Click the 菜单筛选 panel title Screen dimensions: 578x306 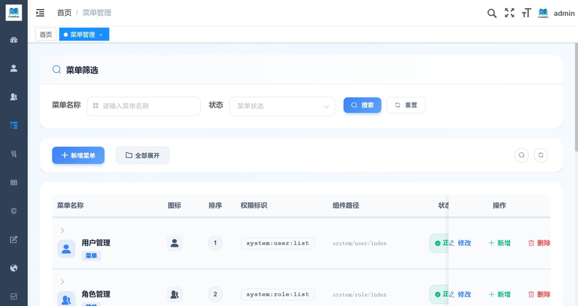tap(82, 70)
